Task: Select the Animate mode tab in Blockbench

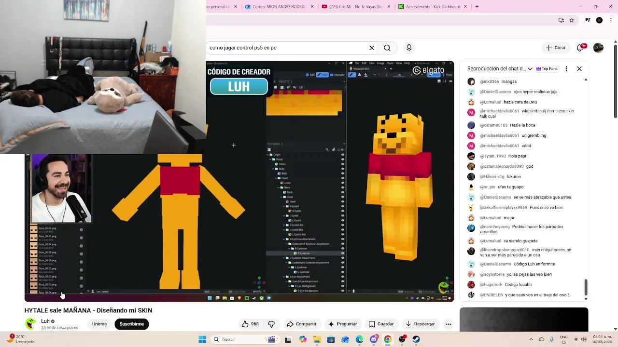Action: pos(337,75)
